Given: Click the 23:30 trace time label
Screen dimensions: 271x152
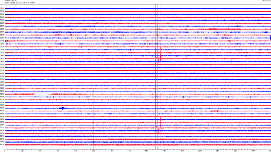Looking at the screenshot, I should (x=2, y=145).
